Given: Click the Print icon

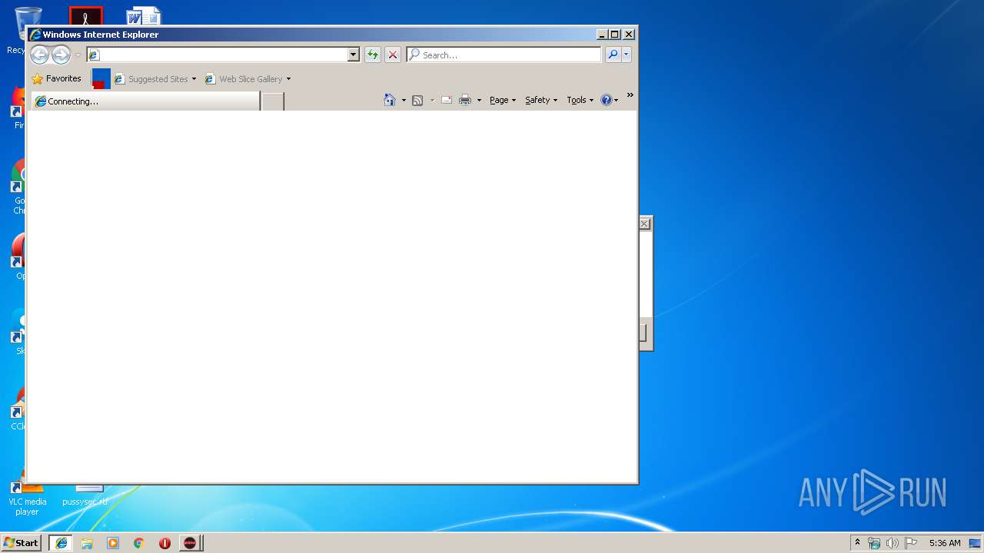Looking at the screenshot, I should point(465,100).
